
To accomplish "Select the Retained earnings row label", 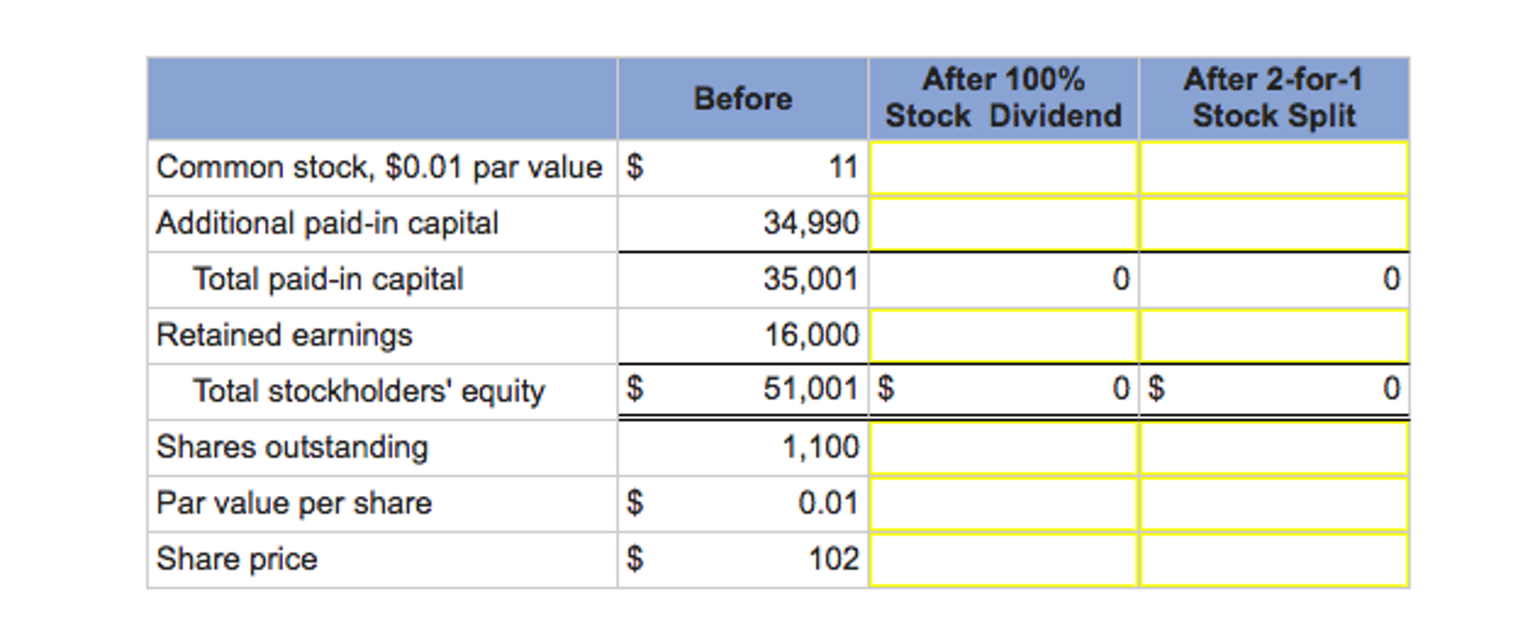I will (284, 336).
